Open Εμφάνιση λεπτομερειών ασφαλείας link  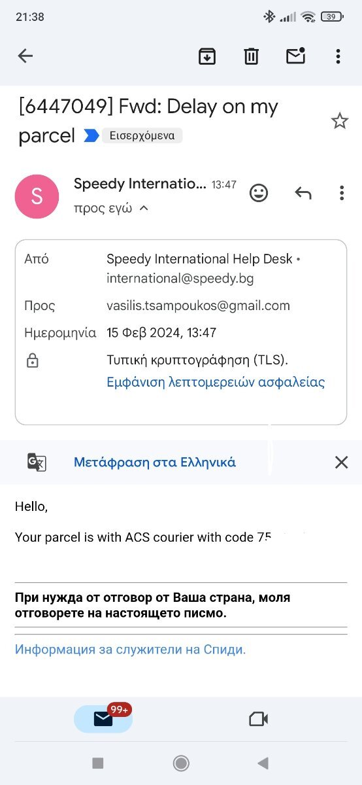[216, 382]
